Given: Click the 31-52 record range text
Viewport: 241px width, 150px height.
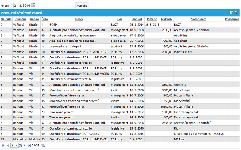Looking at the screenshot, I should [x=36, y=145].
